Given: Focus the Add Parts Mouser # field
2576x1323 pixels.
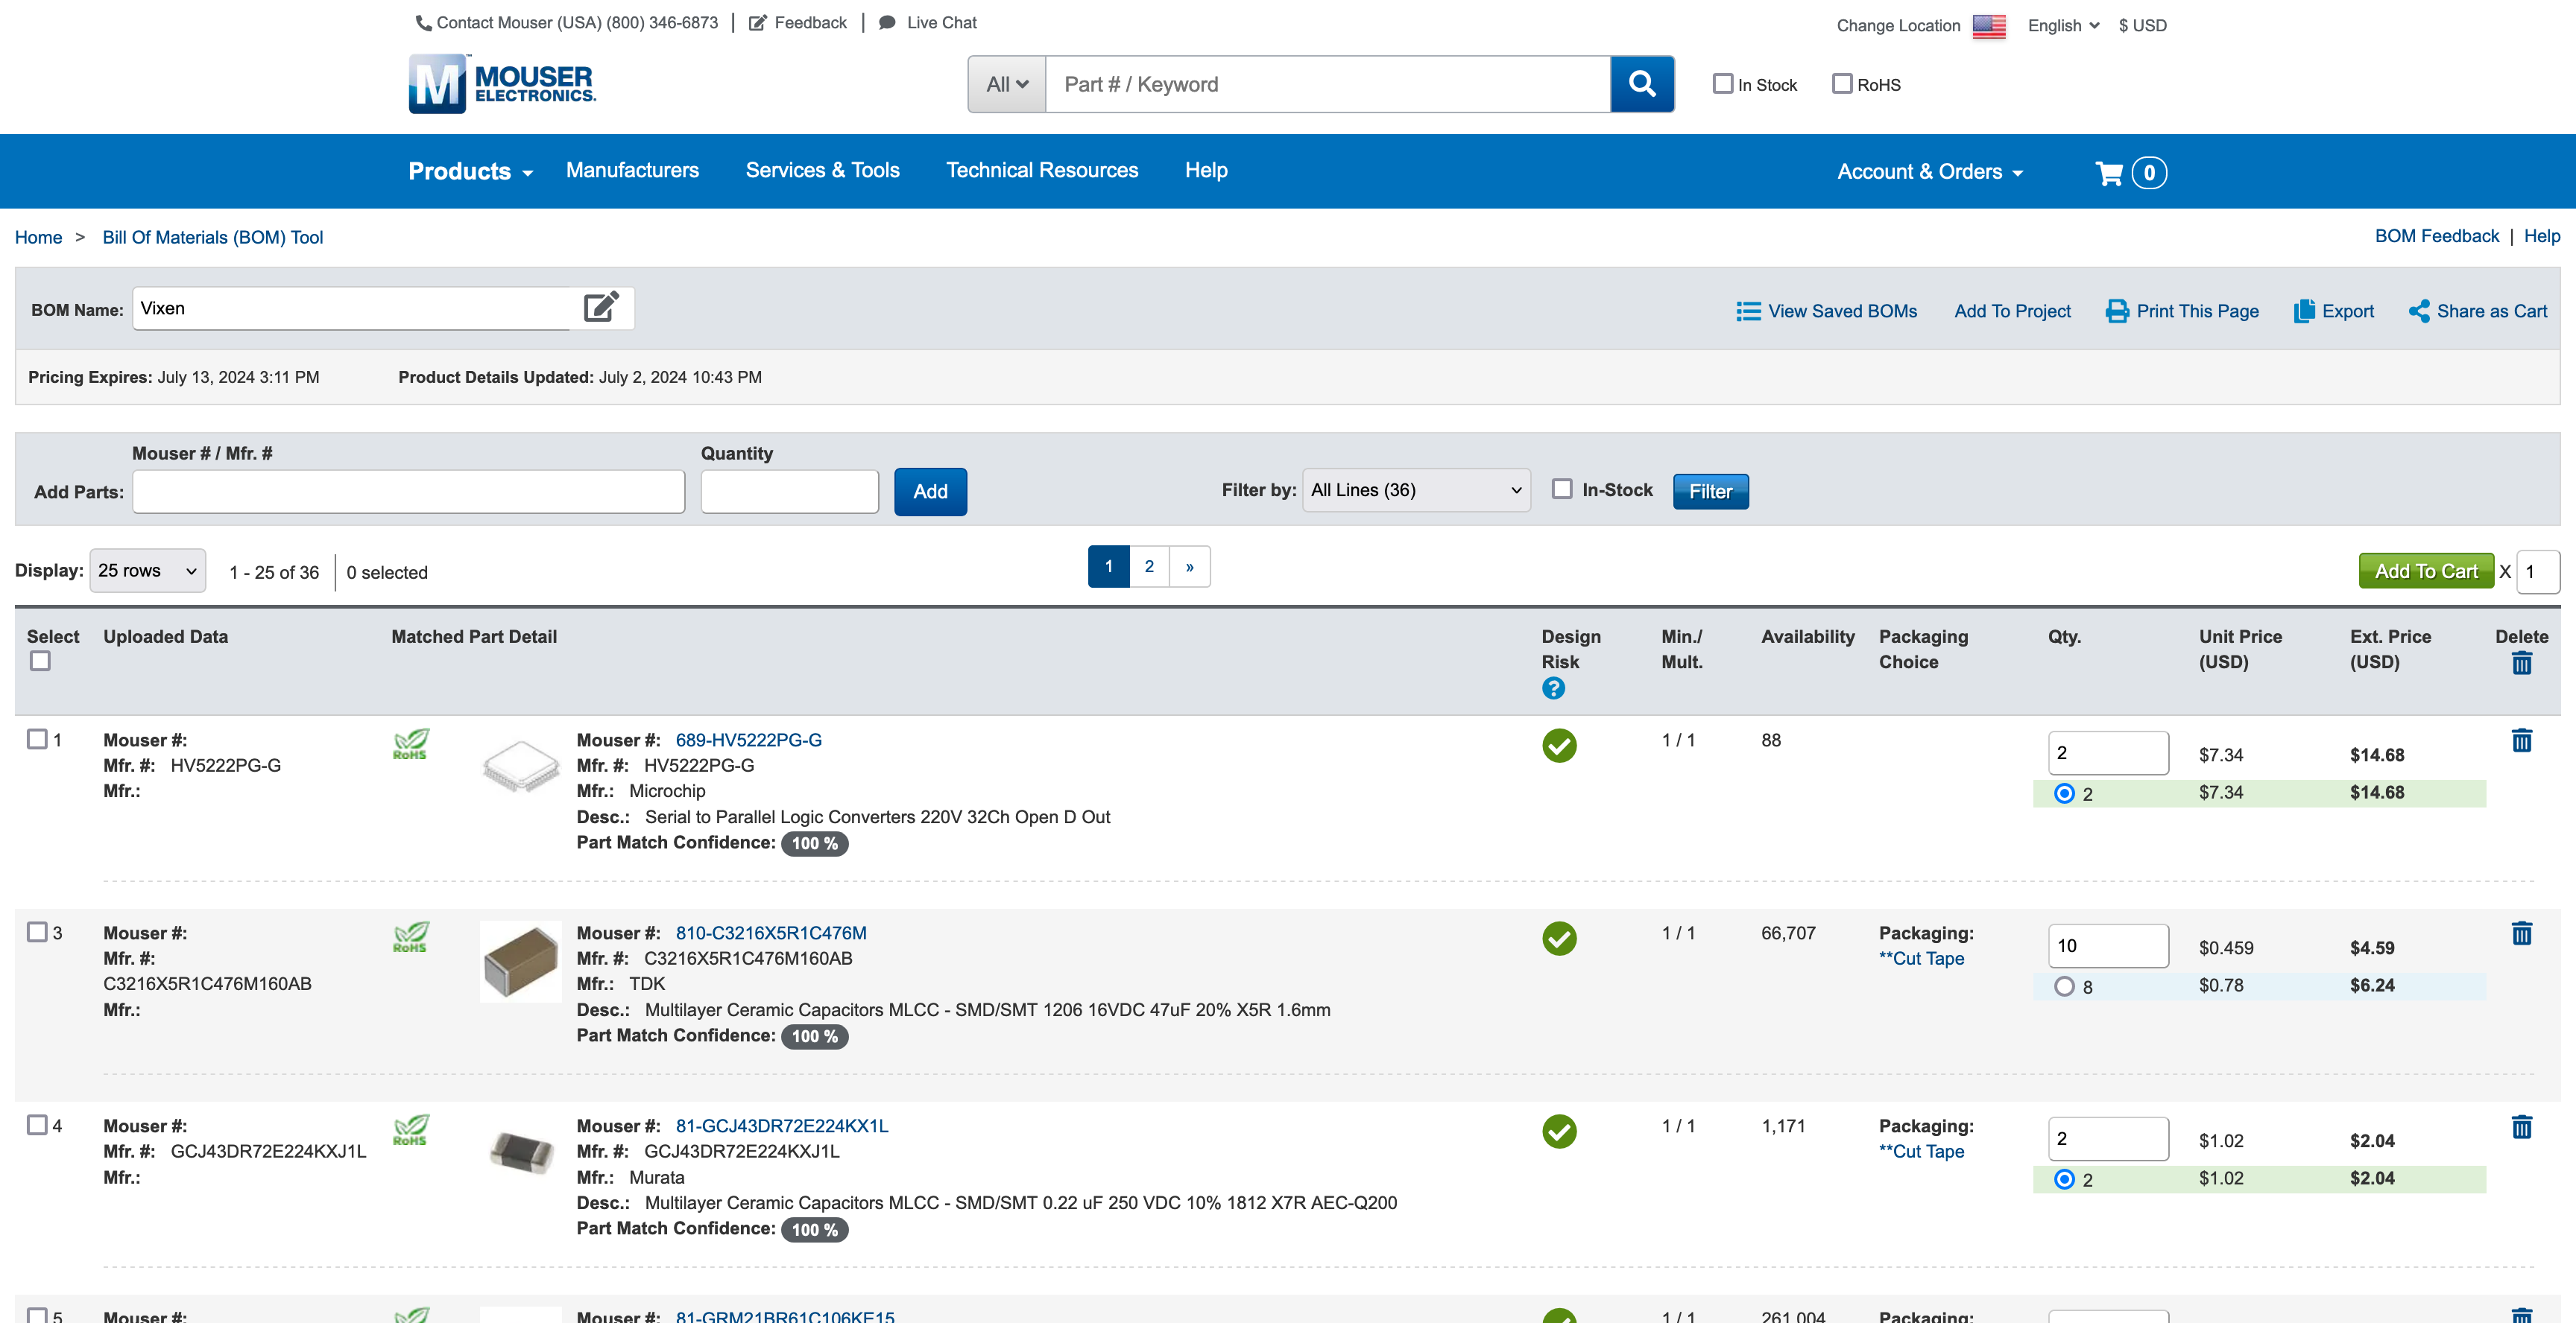Looking at the screenshot, I should point(408,492).
